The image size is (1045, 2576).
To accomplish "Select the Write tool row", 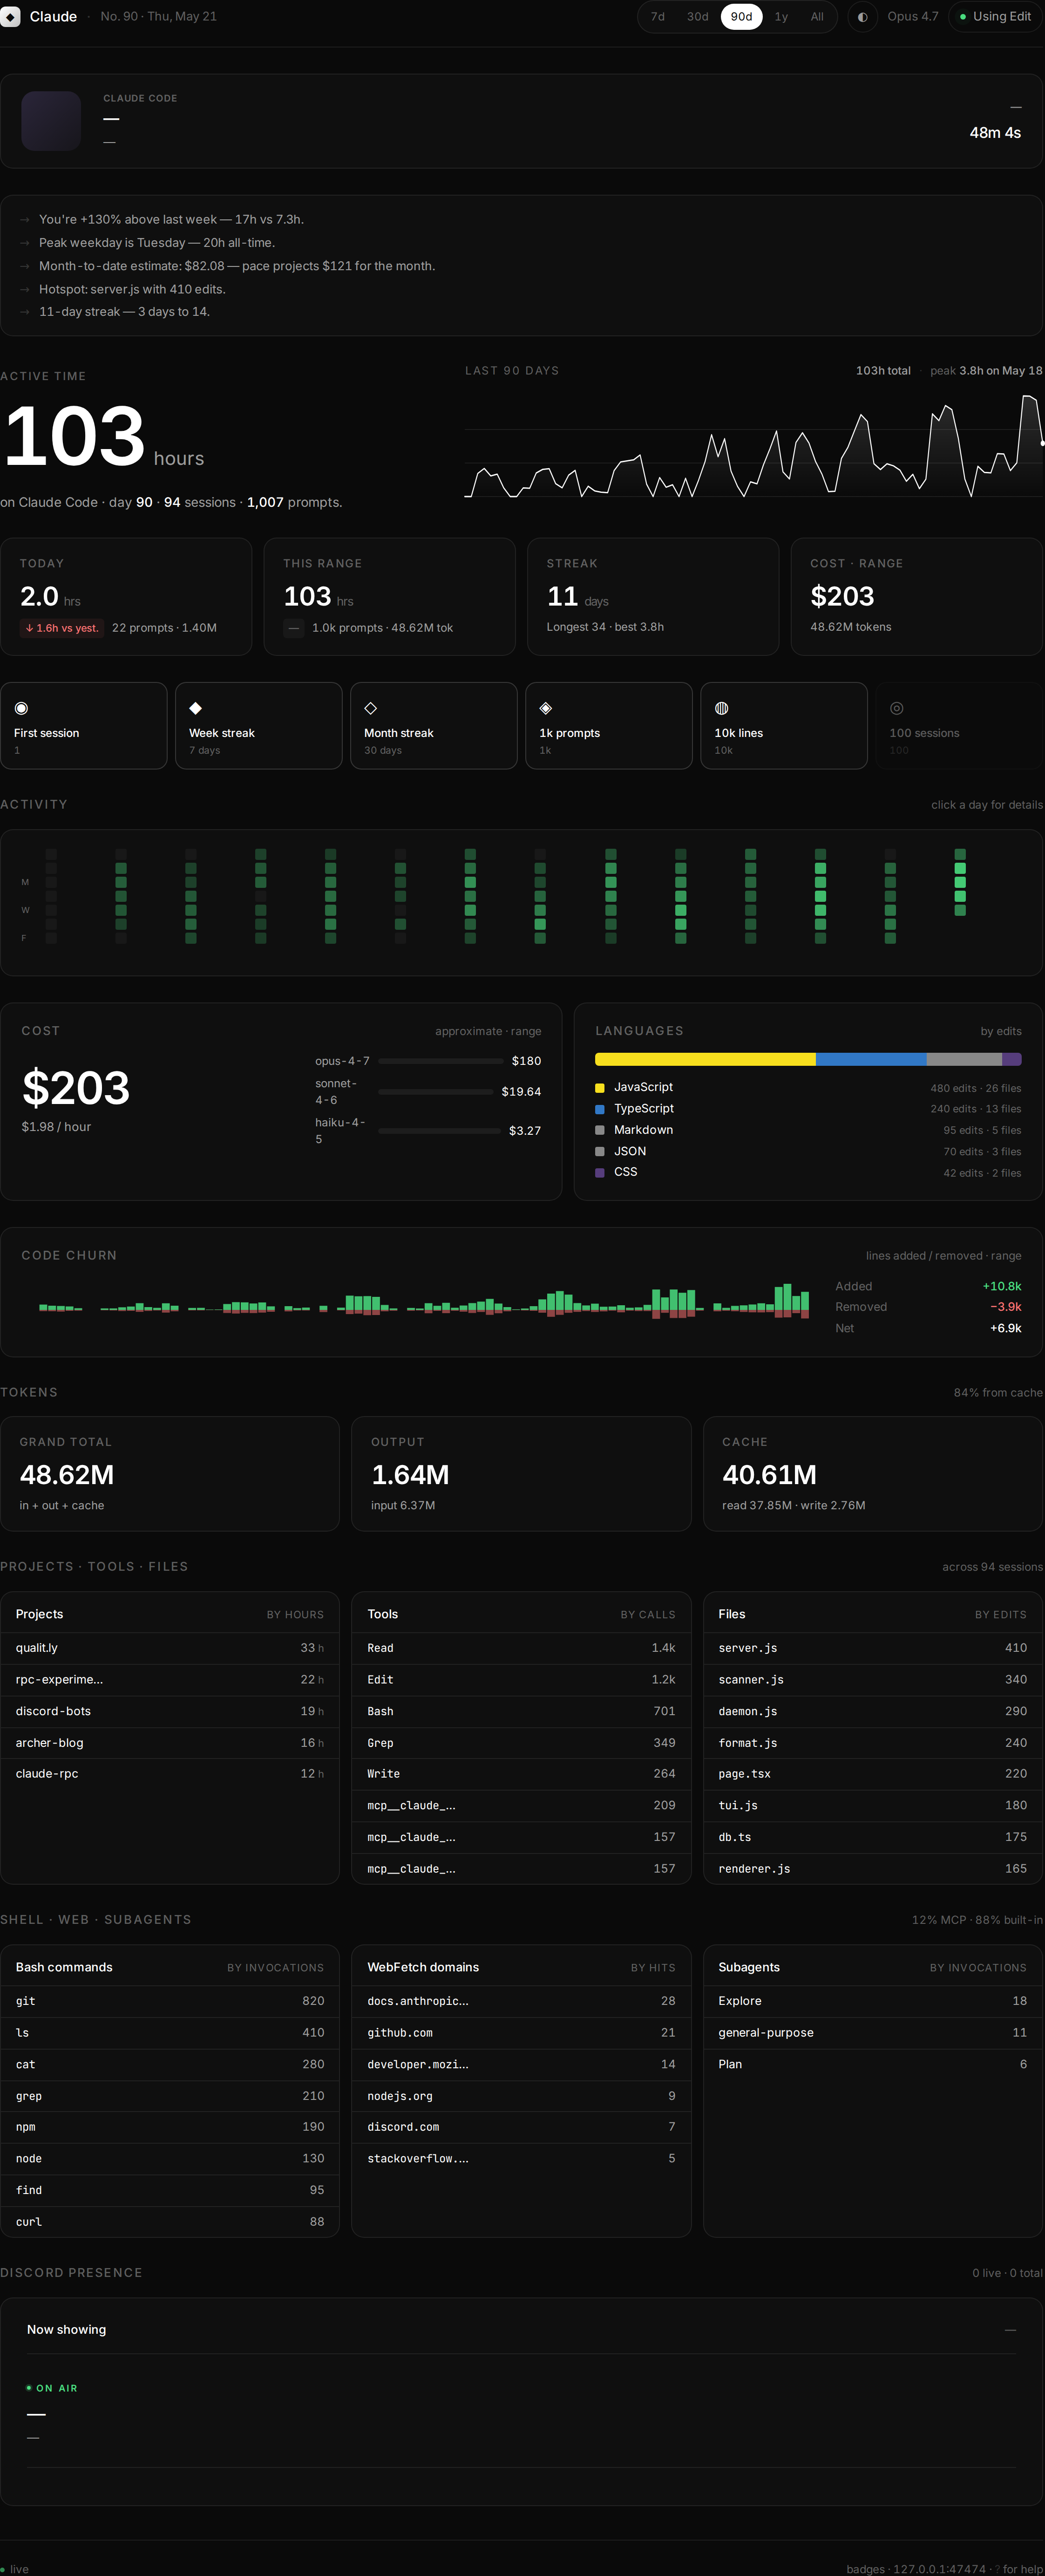I will click(521, 1774).
